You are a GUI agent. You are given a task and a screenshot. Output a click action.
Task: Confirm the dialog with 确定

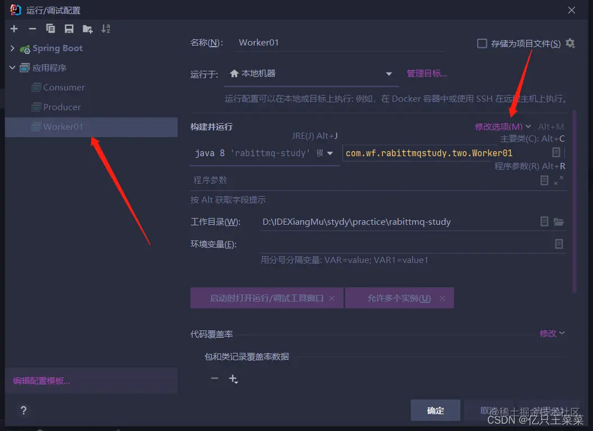(x=435, y=410)
